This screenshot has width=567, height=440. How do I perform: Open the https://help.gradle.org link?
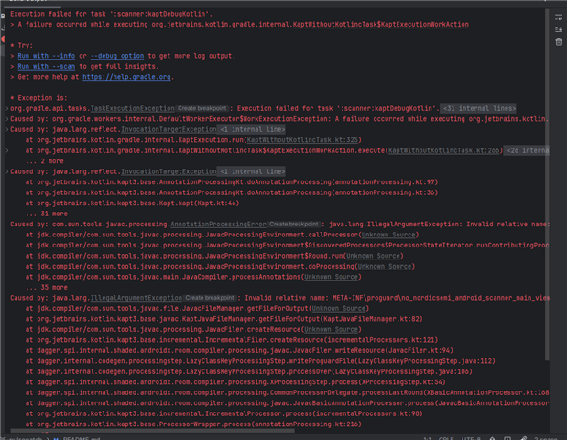(x=126, y=77)
